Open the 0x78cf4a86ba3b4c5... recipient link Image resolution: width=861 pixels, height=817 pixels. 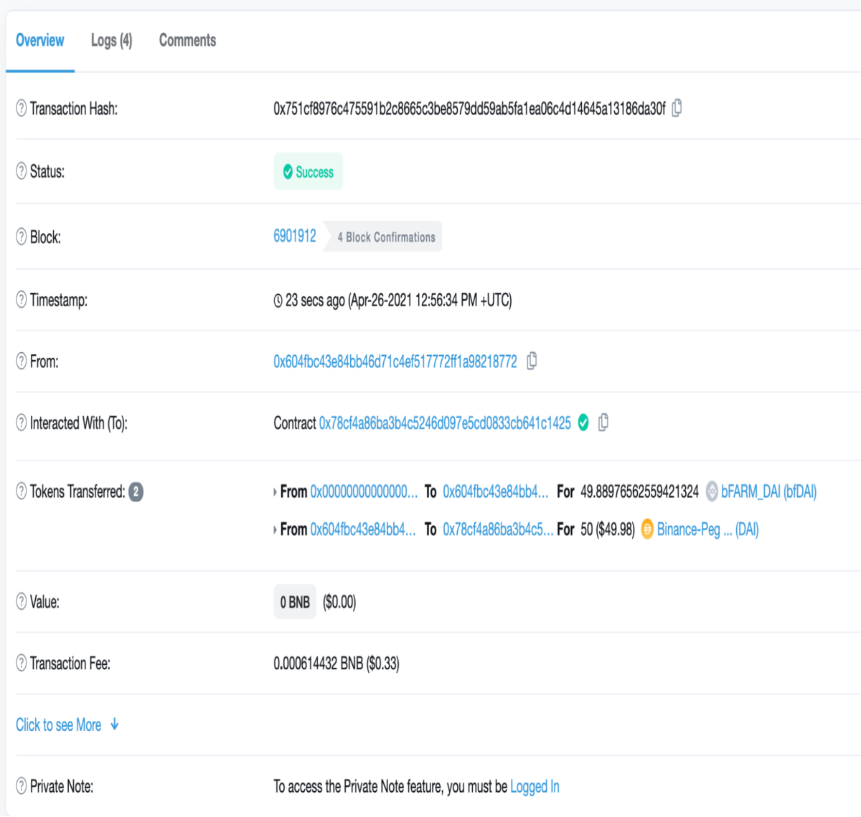coord(498,529)
